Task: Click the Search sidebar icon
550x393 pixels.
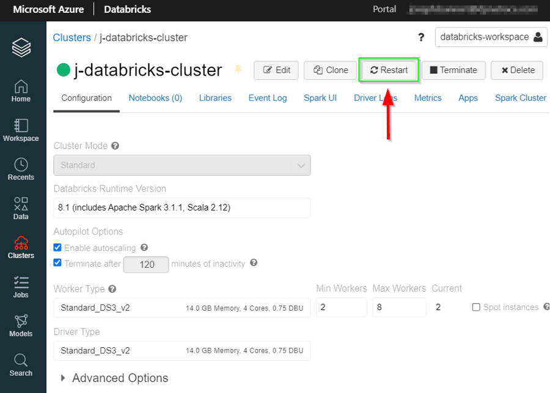Action: pyautogui.click(x=21, y=365)
